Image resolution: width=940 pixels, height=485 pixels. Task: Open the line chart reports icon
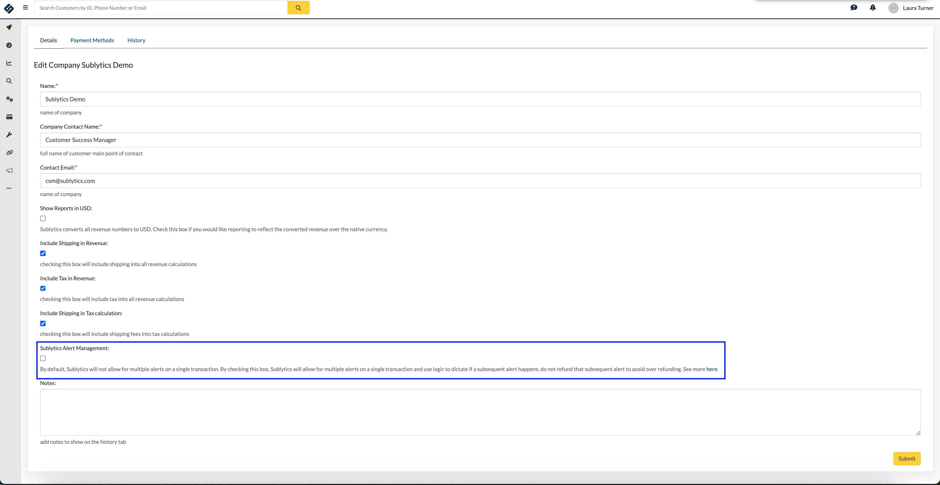[x=9, y=63]
